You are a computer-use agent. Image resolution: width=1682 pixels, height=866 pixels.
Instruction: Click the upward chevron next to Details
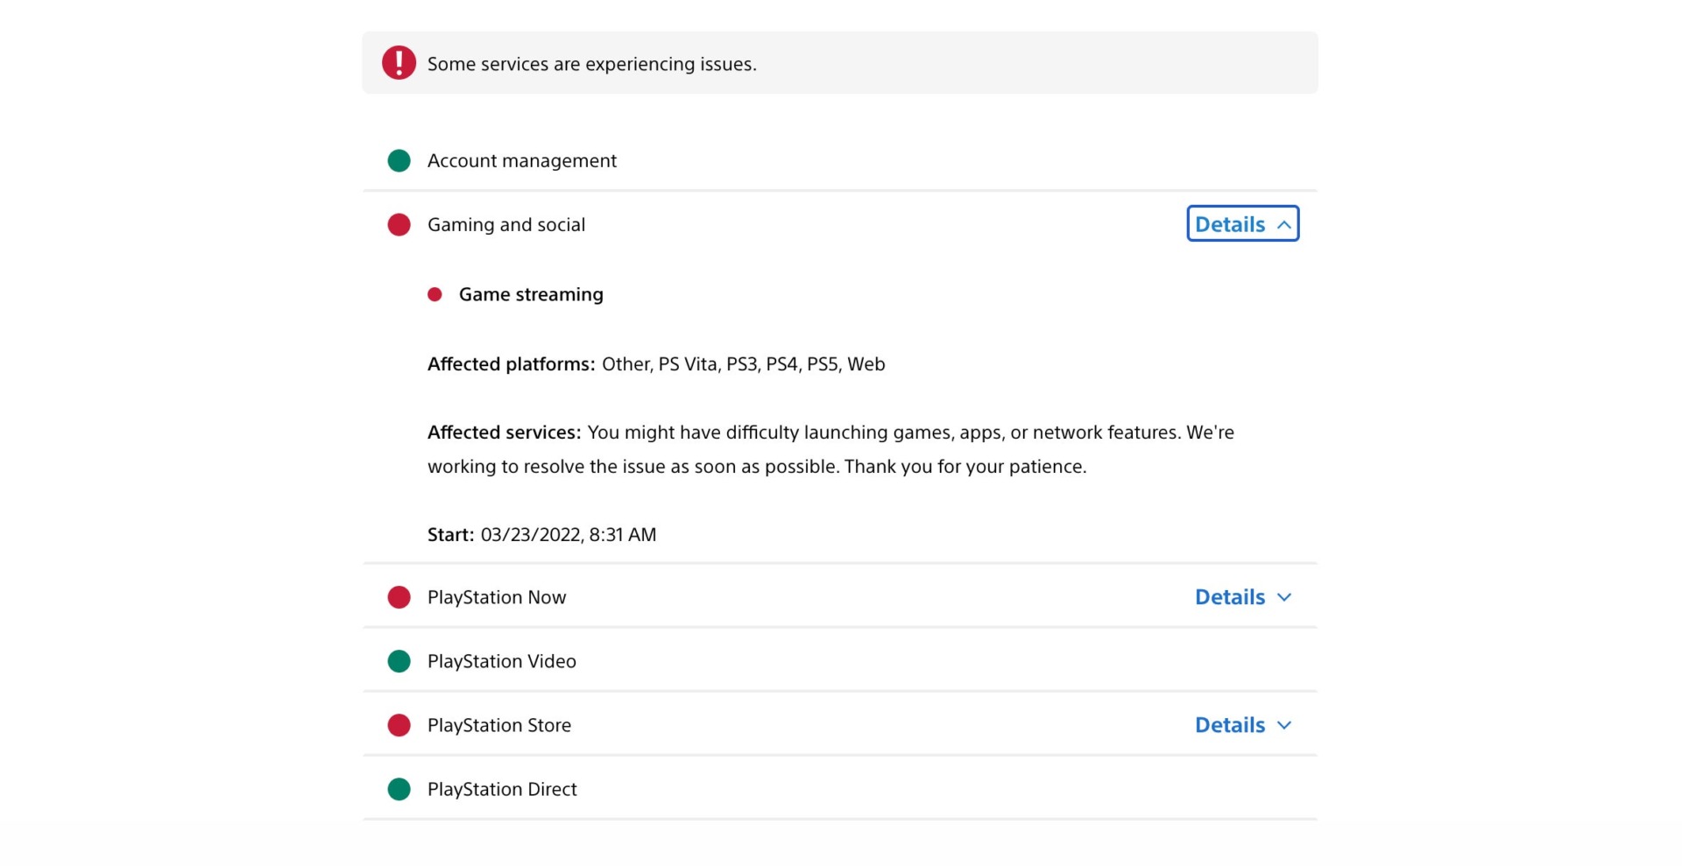coord(1284,223)
